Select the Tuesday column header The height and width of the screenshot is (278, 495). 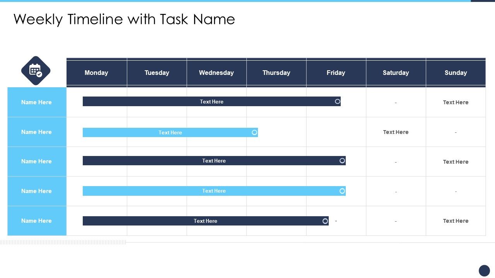point(157,73)
